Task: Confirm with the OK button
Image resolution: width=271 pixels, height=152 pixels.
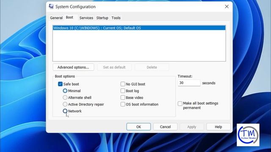Action: click(138, 127)
